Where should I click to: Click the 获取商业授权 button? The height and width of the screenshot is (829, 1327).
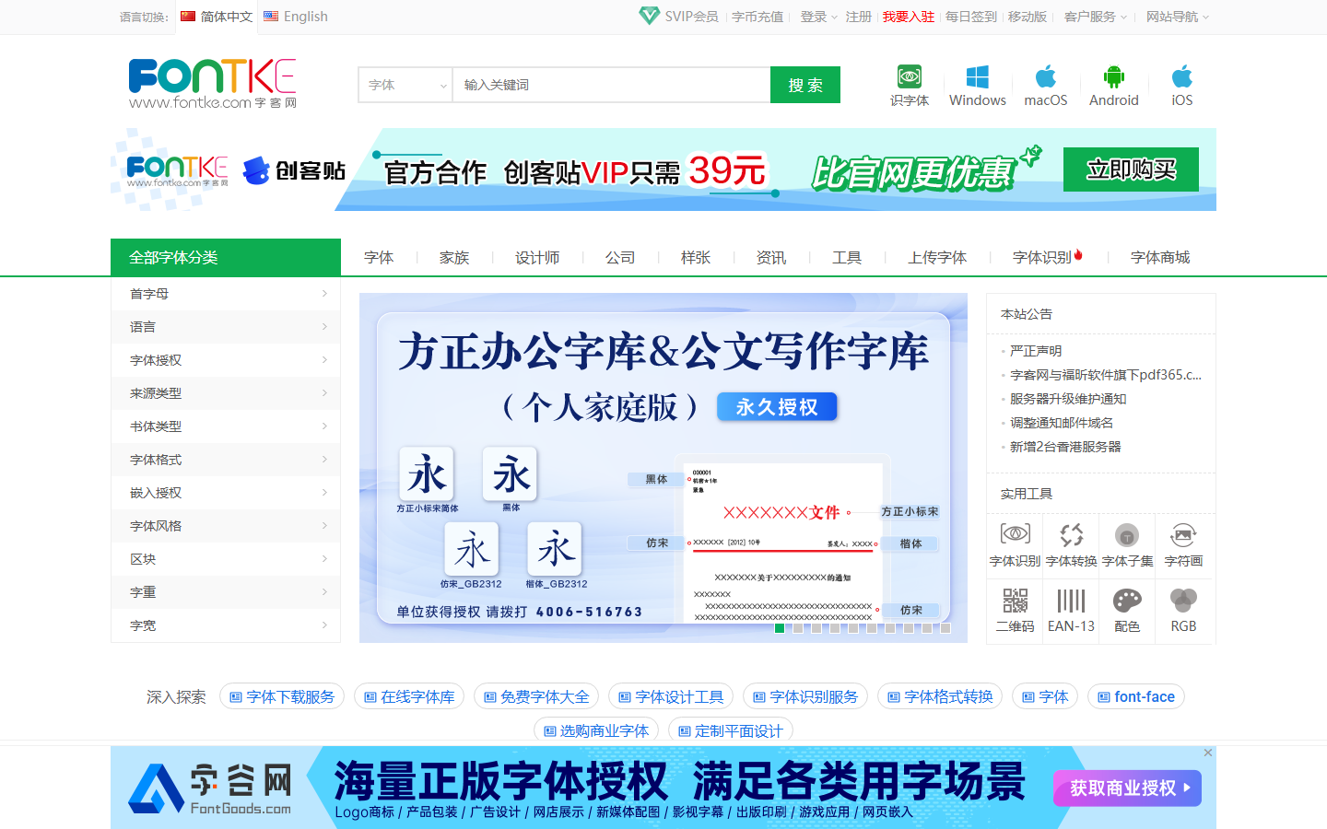tap(1127, 788)
